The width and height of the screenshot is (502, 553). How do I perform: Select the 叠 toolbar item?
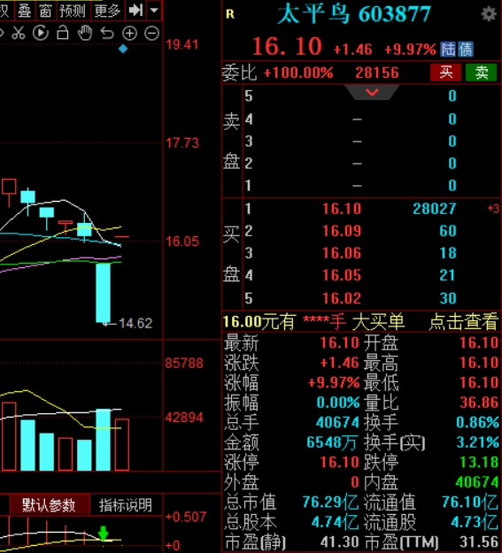(x=25, y=11)
